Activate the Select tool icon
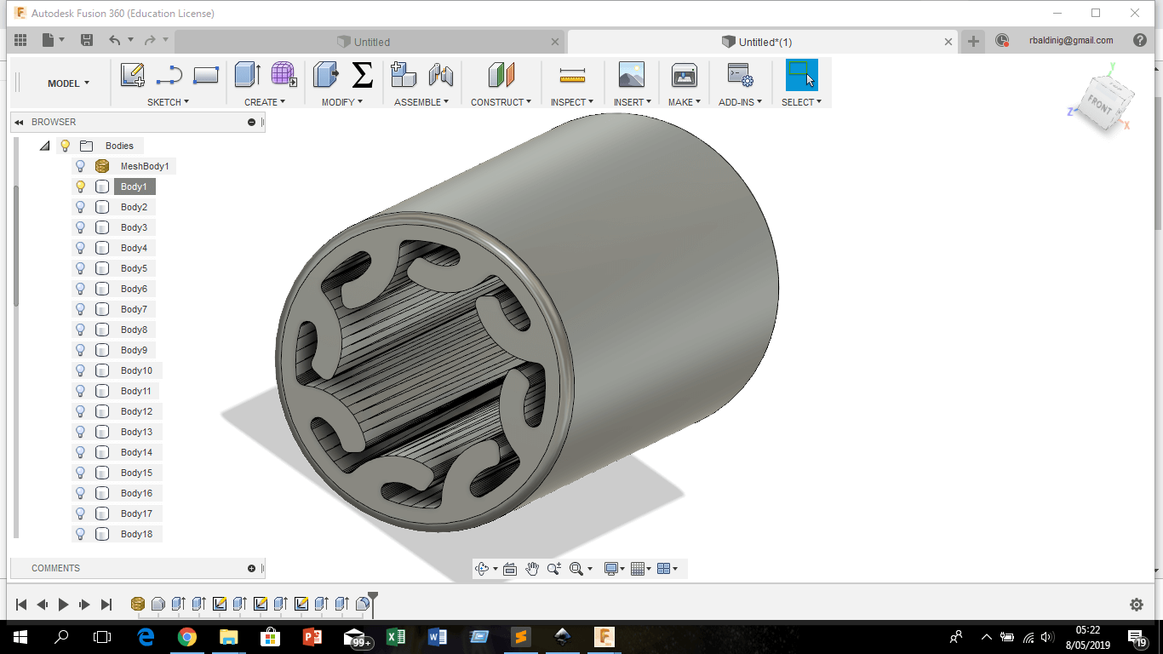 pyautogui.click(x=801, y=75)
